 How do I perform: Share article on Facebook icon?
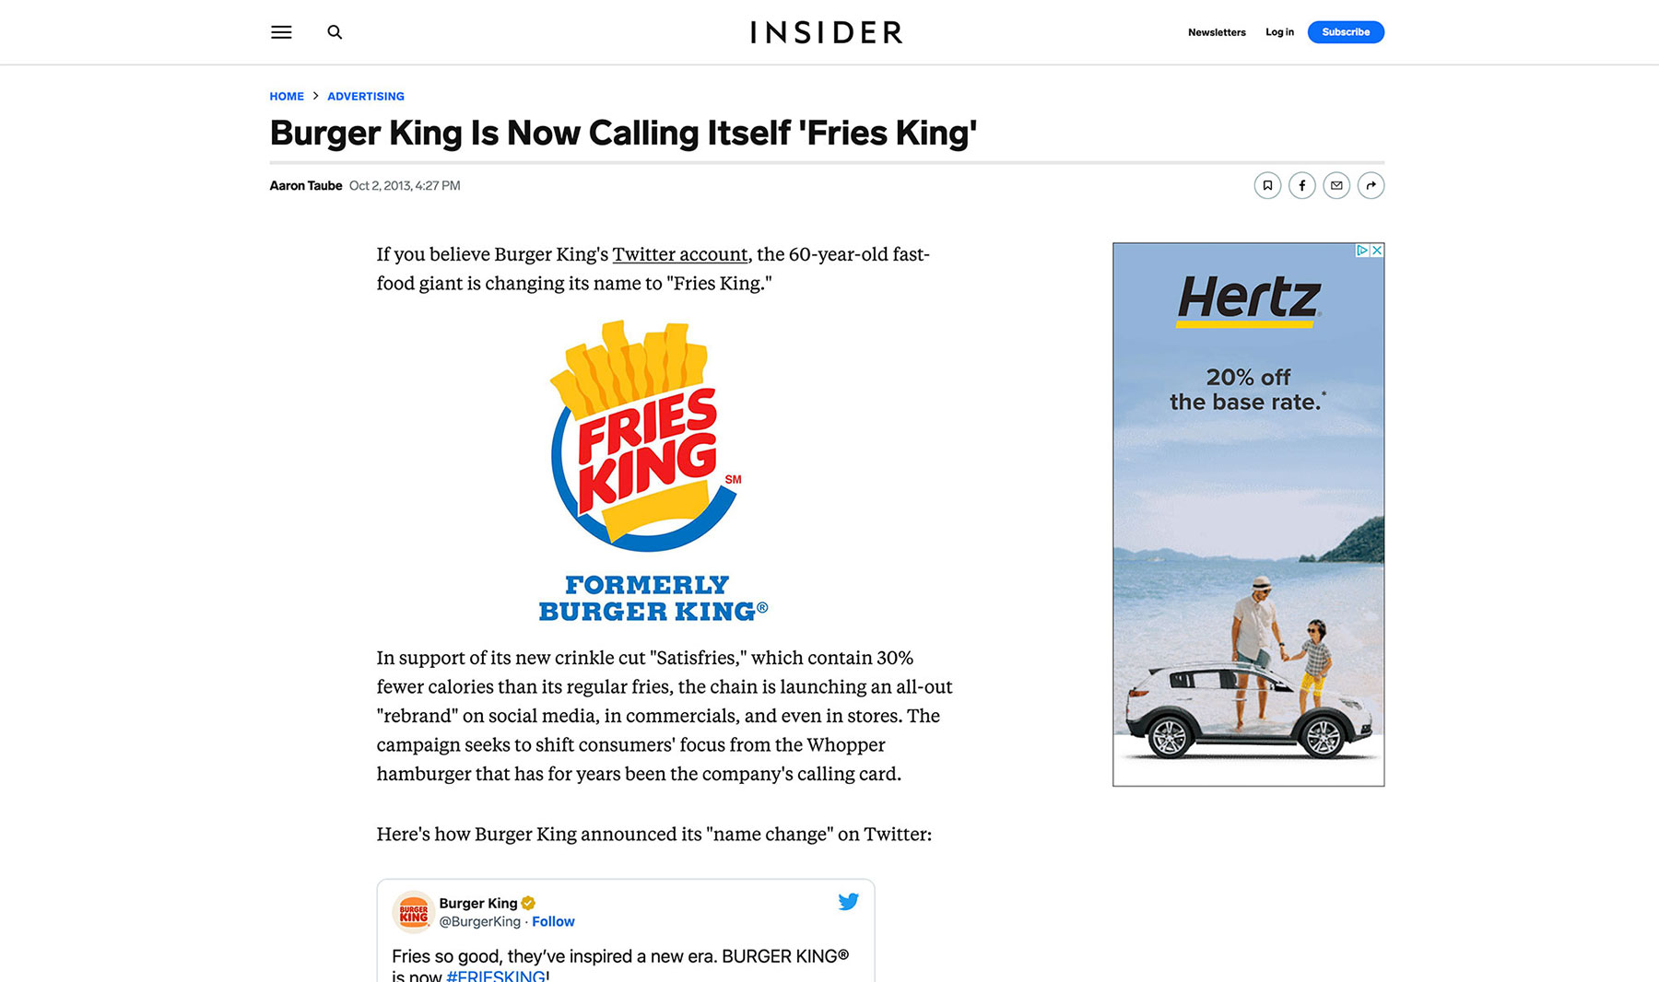click(1301, 186)
